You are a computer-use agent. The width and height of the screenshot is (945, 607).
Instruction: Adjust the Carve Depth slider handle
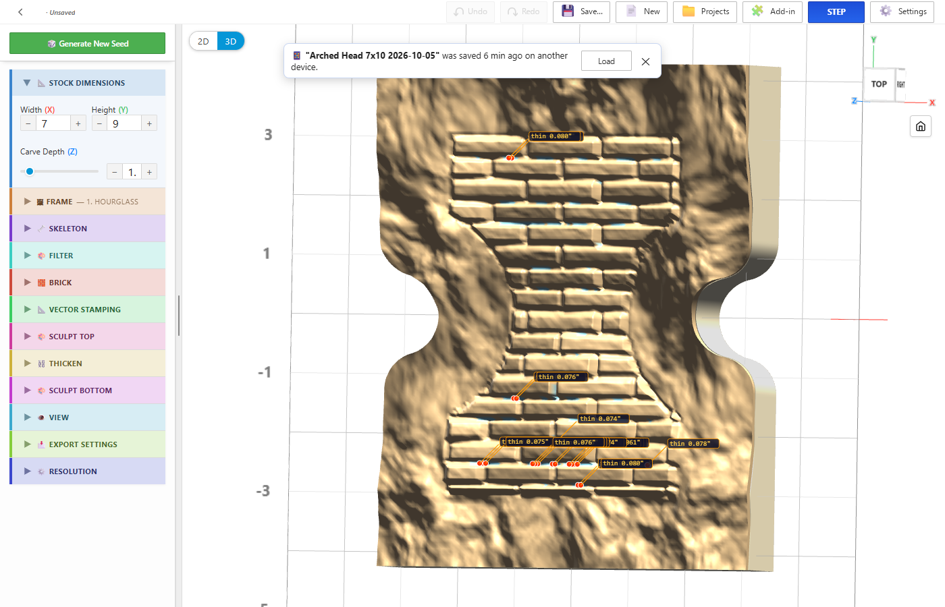coord(30,171)
